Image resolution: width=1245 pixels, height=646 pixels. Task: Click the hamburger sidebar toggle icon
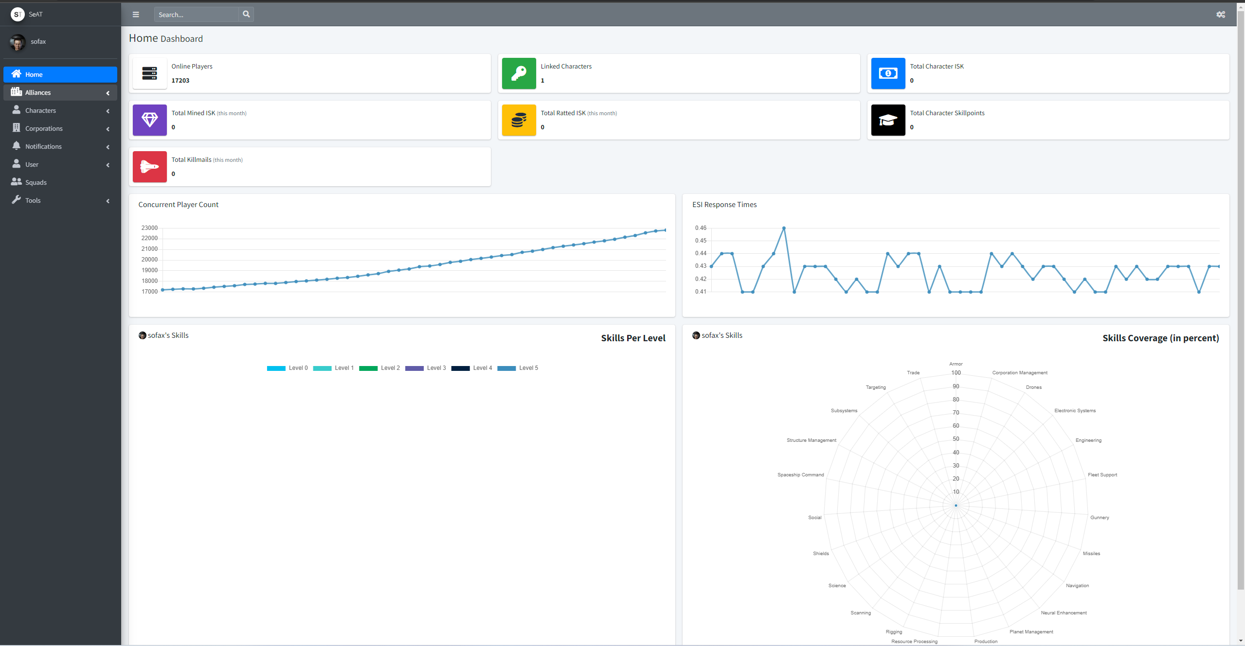136,15
